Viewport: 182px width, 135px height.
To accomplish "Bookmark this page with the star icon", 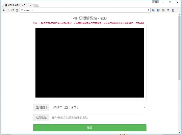I will click(x=148, y=10).
